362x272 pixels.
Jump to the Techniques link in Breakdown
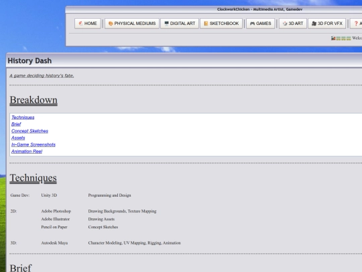coord(23,118)
